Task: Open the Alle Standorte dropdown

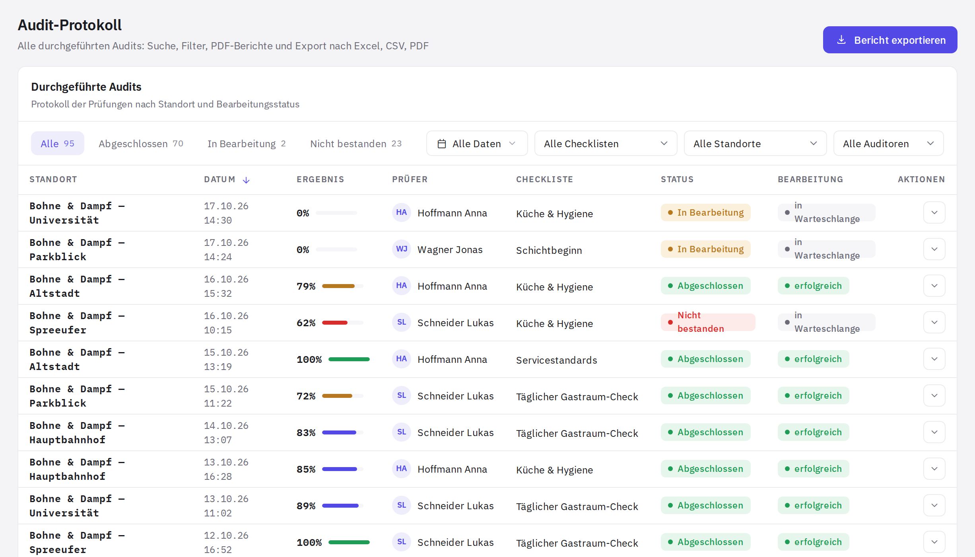Action: (x=755, y=143)
